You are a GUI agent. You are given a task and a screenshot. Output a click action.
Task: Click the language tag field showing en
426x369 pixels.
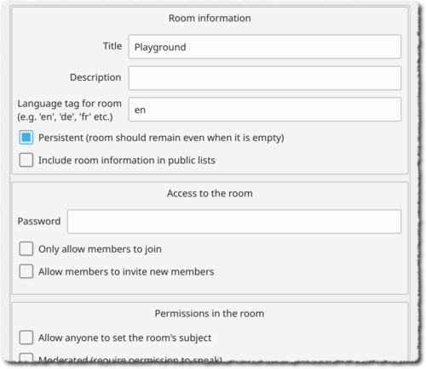click(265, 110)
